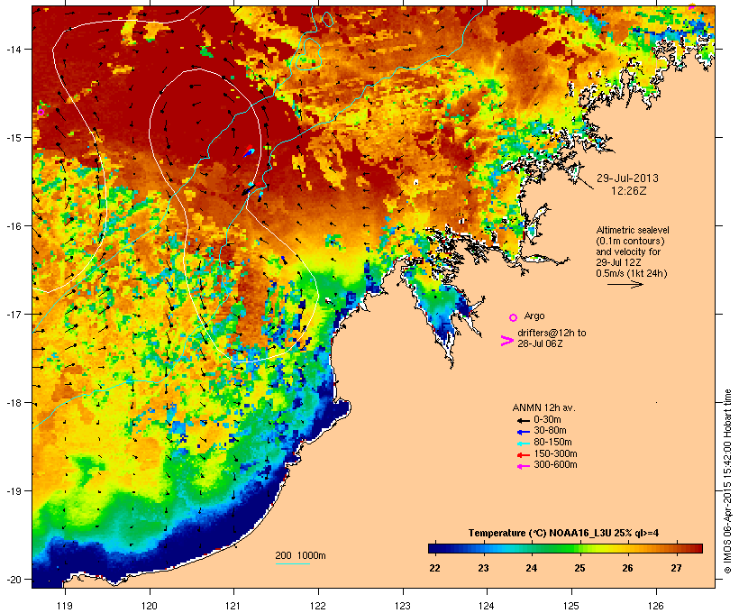
Task: Click the '0-30m' depth label
Action: click(547, 420)
